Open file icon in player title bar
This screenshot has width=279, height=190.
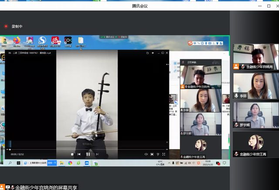click(x=147, y=53)
